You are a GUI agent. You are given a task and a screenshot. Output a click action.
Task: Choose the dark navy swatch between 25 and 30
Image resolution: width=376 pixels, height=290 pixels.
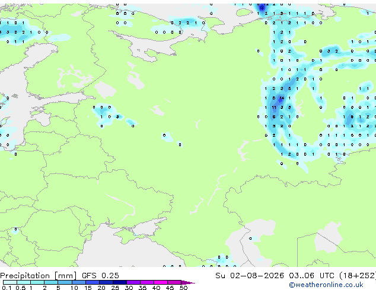[x=120, y=282]
